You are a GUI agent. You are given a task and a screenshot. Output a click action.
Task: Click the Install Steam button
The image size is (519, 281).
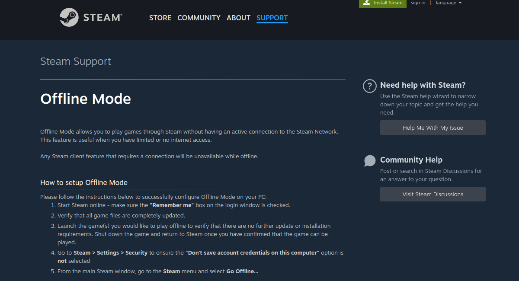pyautogui.click(x=383, y=3)
